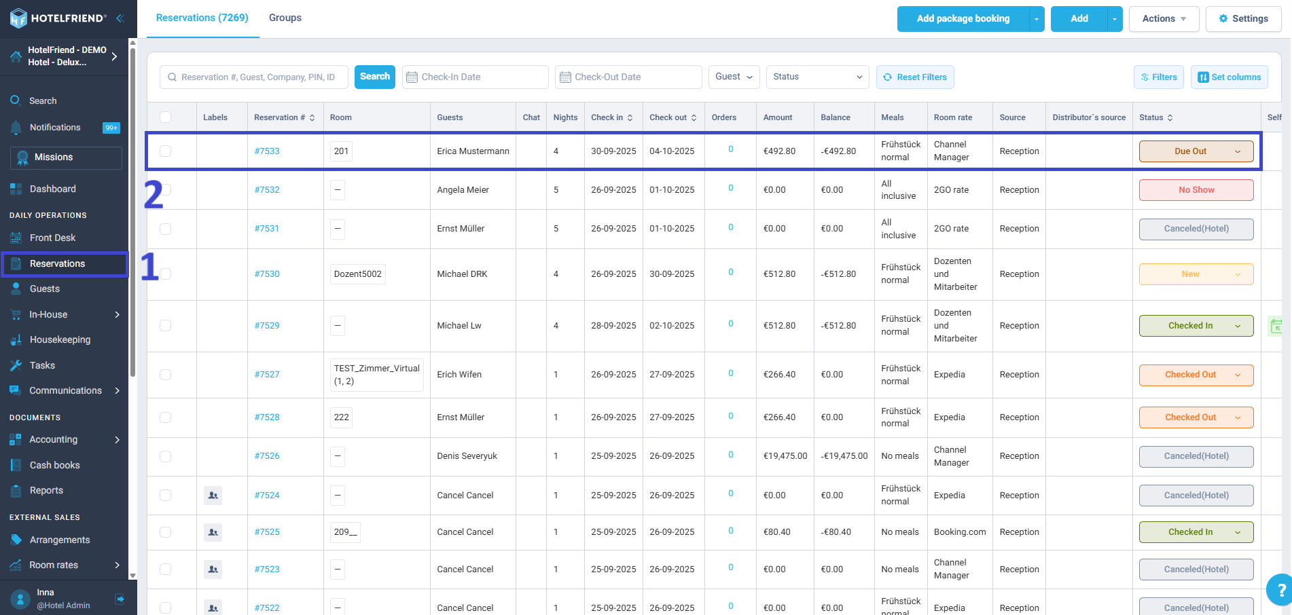
Task: Collapse the sidebar with the double-chevron icon
Action: tap(120, 18)
